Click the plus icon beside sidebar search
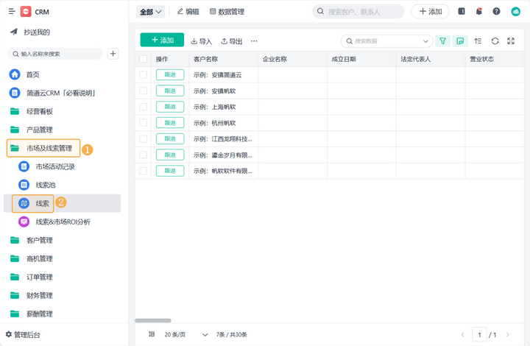The width and height of the screenshot is (530, 346). (113, 54)
